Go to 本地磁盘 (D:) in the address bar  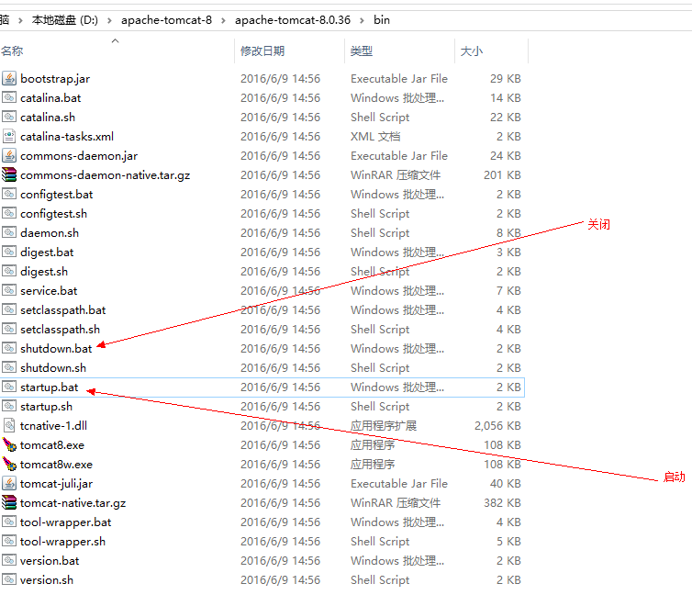65,20
